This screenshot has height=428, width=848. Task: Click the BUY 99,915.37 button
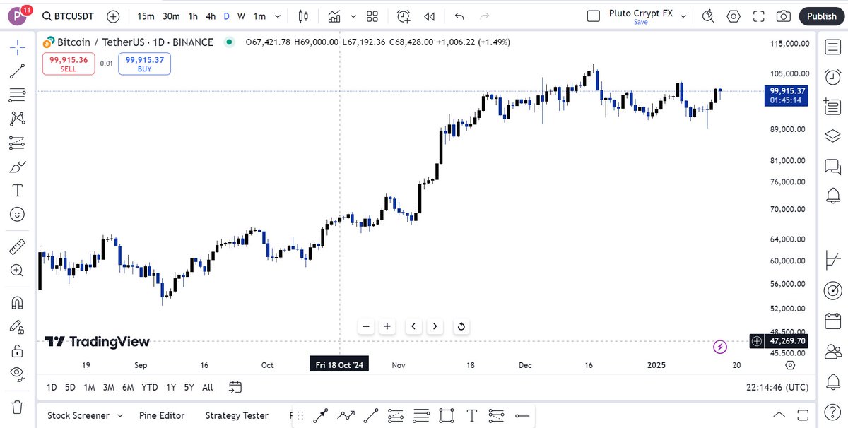[x=144, y=64]
